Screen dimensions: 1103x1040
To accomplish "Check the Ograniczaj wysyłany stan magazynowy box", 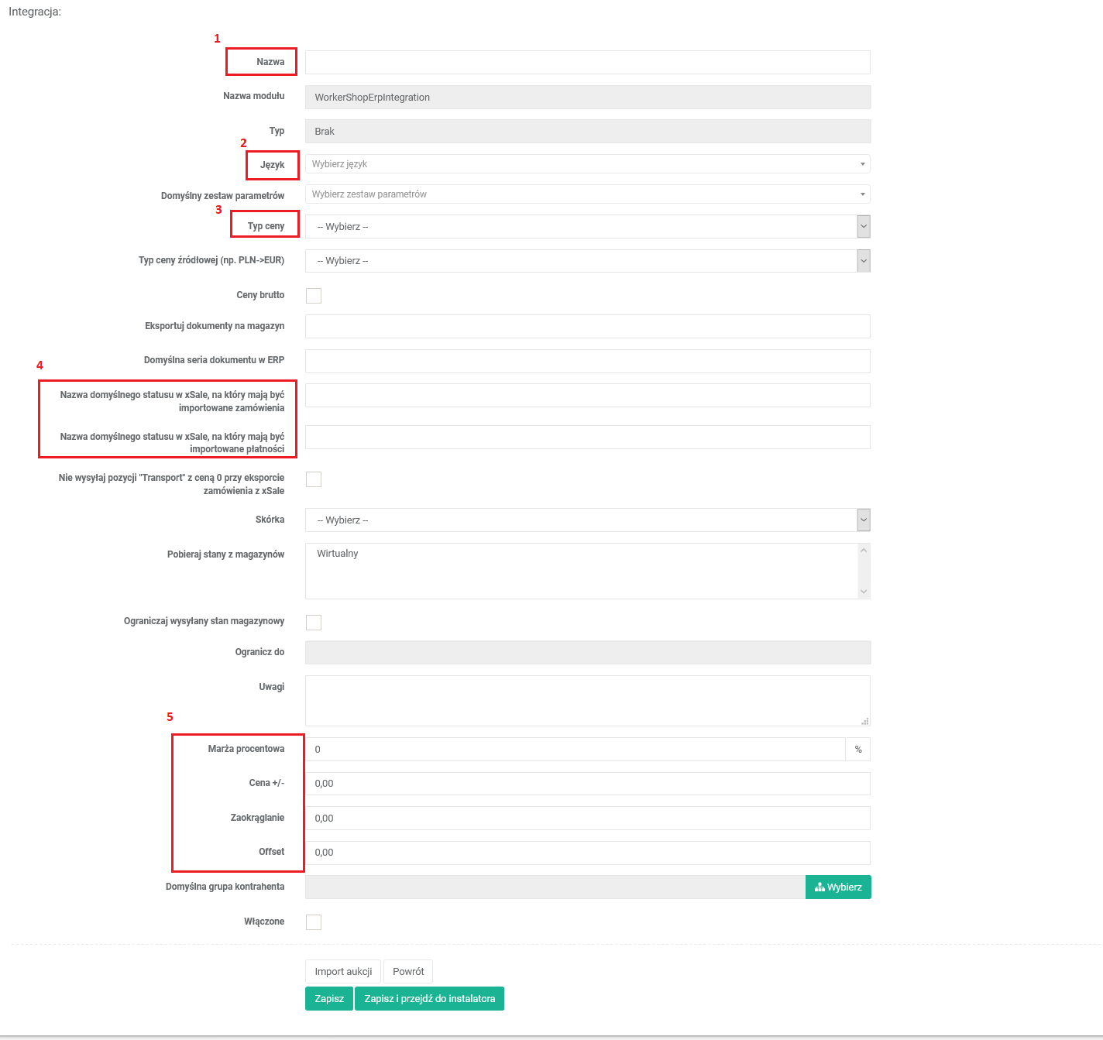I will pyautogui.click(x=314, y=623).
